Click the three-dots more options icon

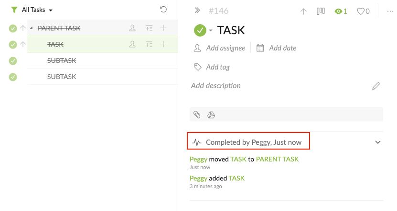click(390, 11)
